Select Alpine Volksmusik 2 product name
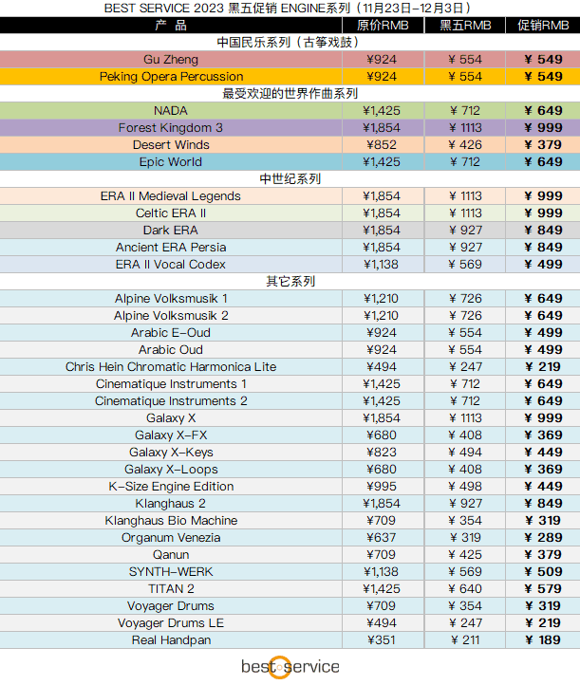The width and height of the screenshot is (580, 685). point(171,315)
